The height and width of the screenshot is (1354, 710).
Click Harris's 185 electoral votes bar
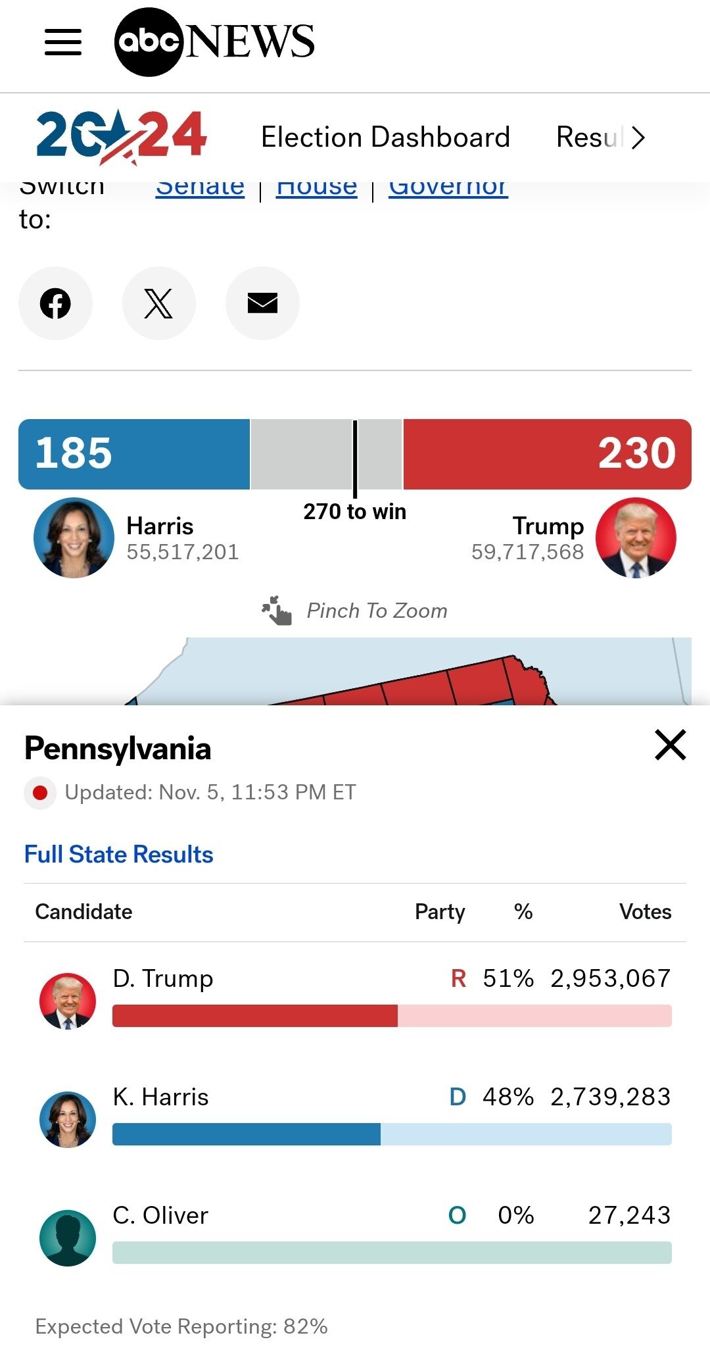134,454
